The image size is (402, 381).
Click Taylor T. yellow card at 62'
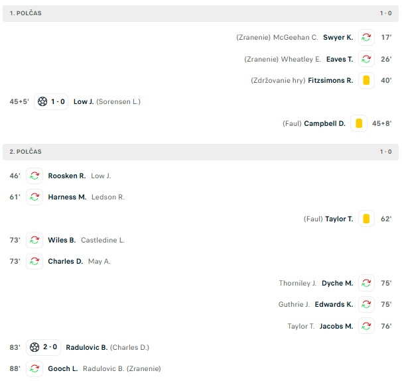[366, 219]
